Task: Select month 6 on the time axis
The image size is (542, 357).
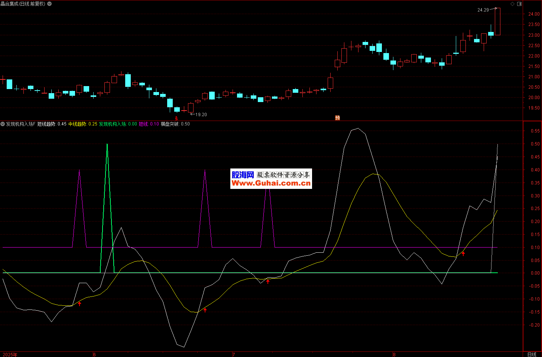Action: pos(94,354)
